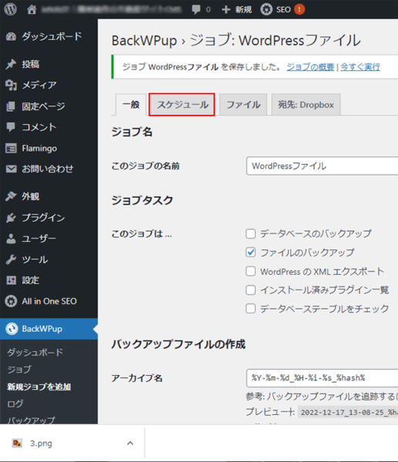Image resolution: width=398 pixels, height=462 pixels.
Task: Open お問い合わせ menu label in sidebar
Action: pos(48,169)
